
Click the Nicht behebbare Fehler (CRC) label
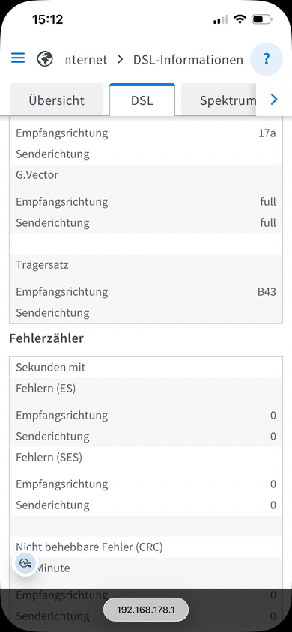coord(89,547)
